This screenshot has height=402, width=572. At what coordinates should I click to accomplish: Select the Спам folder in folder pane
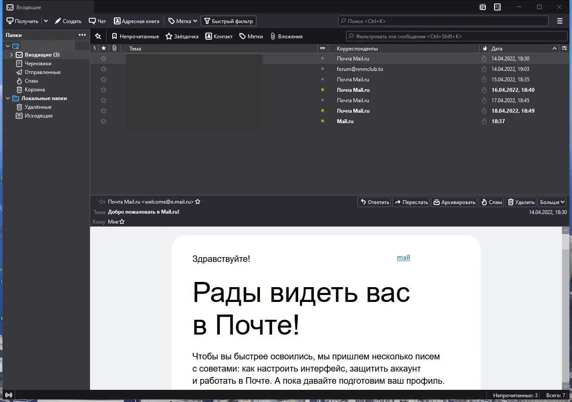click(31, 81)
